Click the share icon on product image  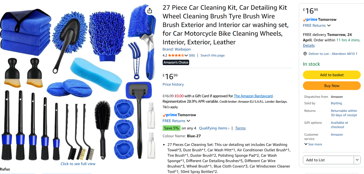point(150,11)
